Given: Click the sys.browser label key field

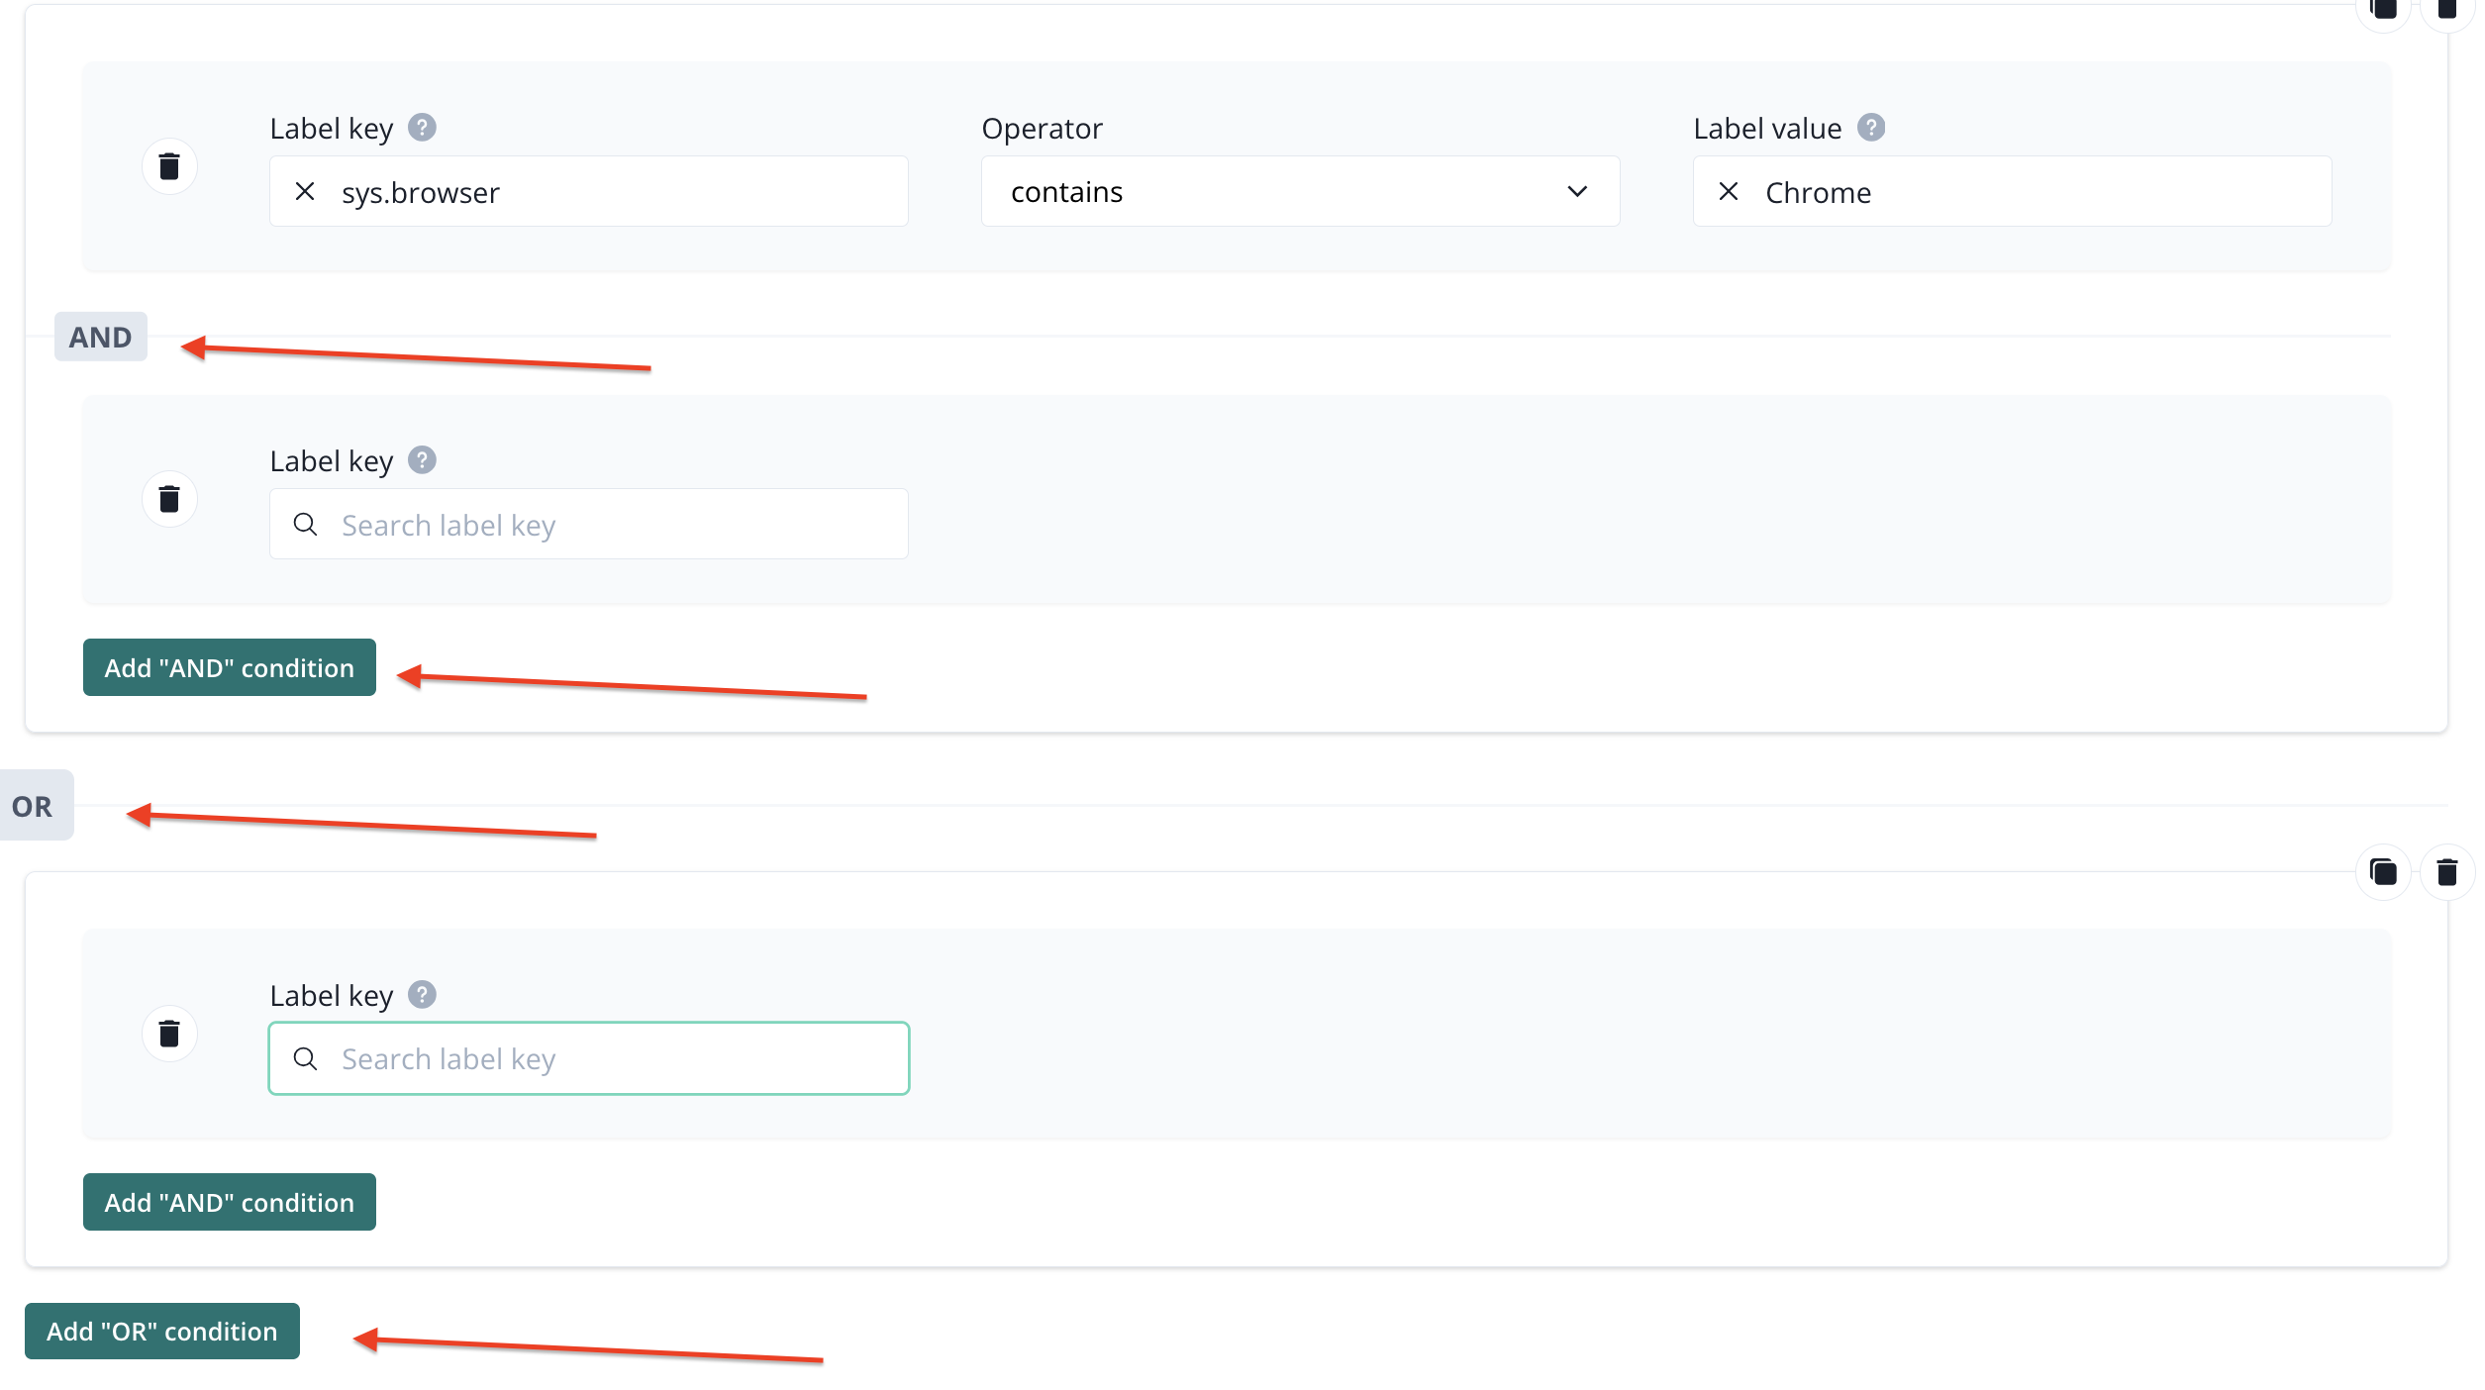Looking at the screenshot, I should click(614, 192).
